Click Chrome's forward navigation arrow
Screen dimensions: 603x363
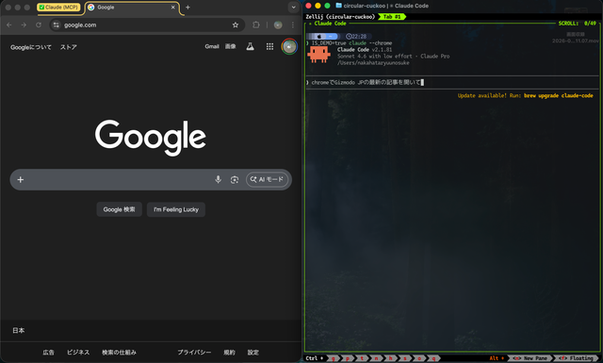point(24,25)
